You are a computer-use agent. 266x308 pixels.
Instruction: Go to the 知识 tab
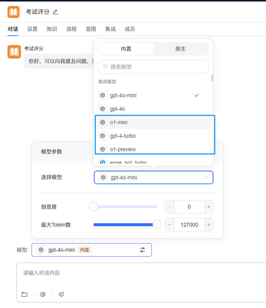tap(52, 29)
